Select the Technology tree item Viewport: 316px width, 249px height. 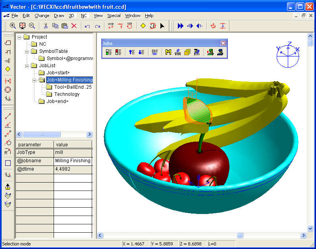coord(67,94)
